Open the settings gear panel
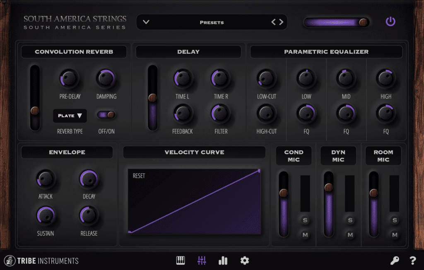 pos(244,261)
